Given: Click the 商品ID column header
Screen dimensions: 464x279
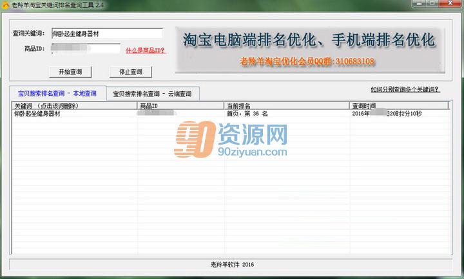Looking at the screenshot, I should [x=180, y=105].
